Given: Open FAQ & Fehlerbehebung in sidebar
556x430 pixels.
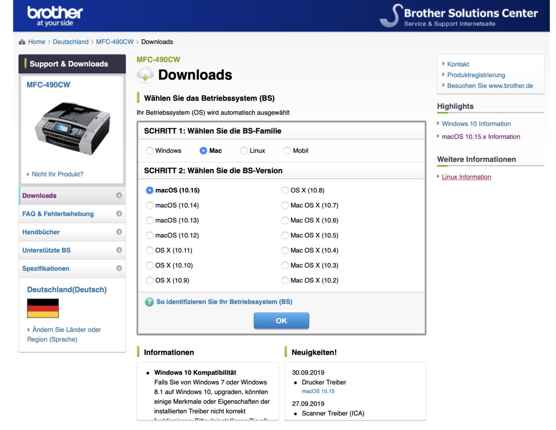Looking at the screenshot, I should (72, 214).
